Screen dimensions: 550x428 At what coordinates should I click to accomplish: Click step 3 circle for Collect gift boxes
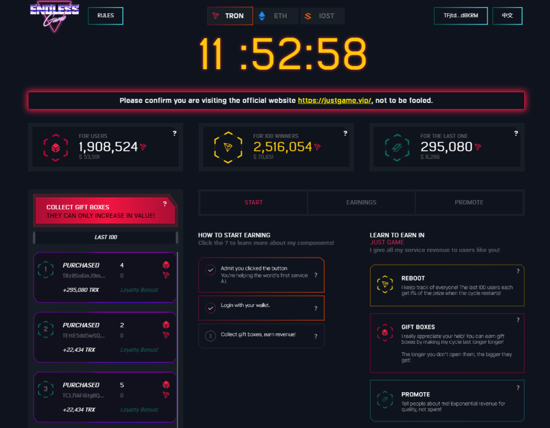[210, 336]
